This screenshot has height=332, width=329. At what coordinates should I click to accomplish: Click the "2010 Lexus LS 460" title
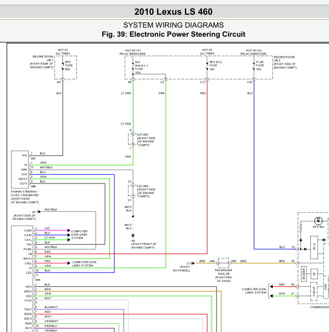tap(173, 12)
